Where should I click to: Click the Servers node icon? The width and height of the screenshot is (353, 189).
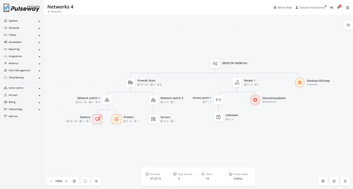coord(153,119)
